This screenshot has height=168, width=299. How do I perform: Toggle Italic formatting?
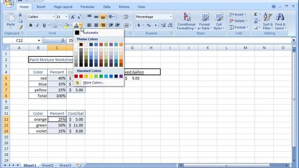tap(37, 25)
